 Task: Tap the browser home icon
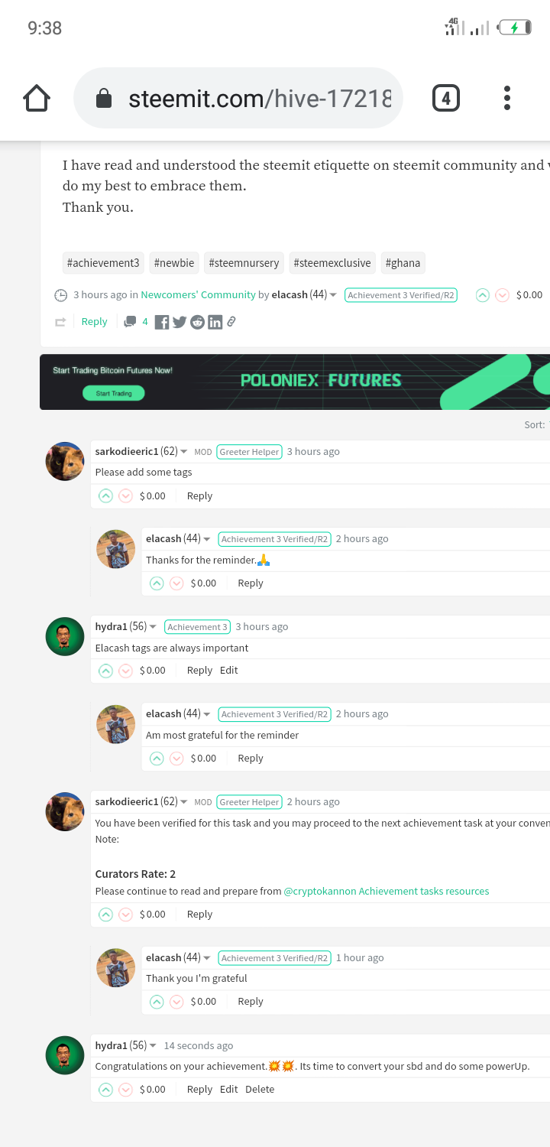pyautogui.click(x=37, y=98)
